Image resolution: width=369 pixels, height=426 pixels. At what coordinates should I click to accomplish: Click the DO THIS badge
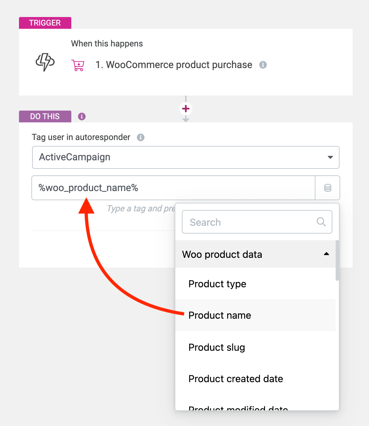(x=45, y=116)
